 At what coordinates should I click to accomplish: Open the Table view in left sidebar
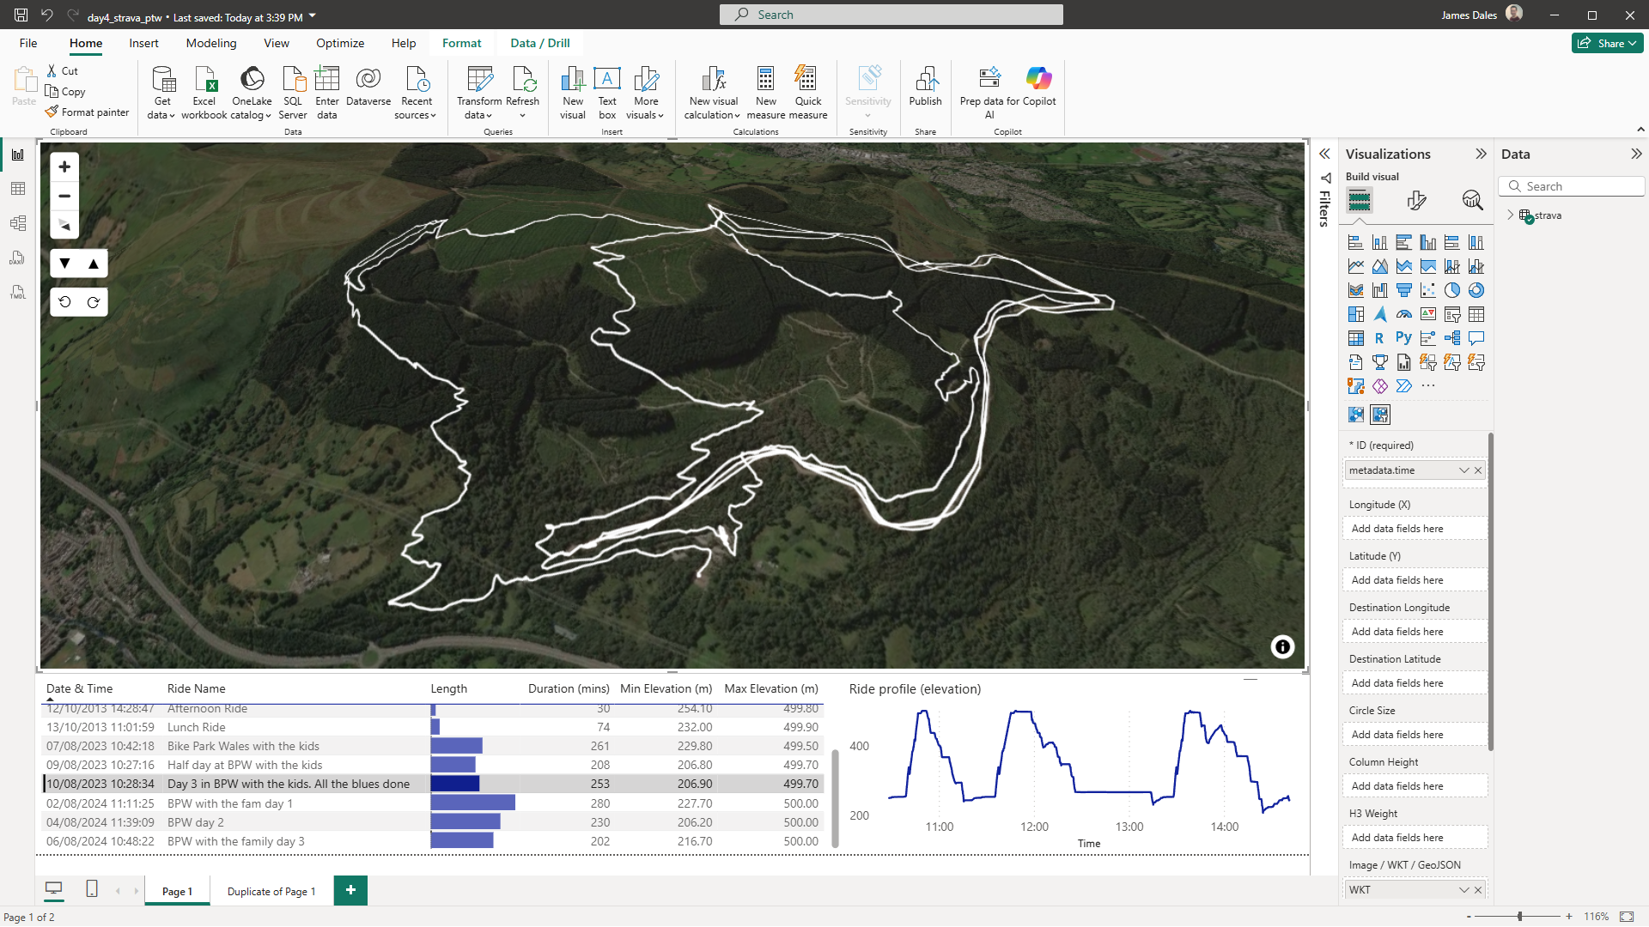tap(18, 189)
